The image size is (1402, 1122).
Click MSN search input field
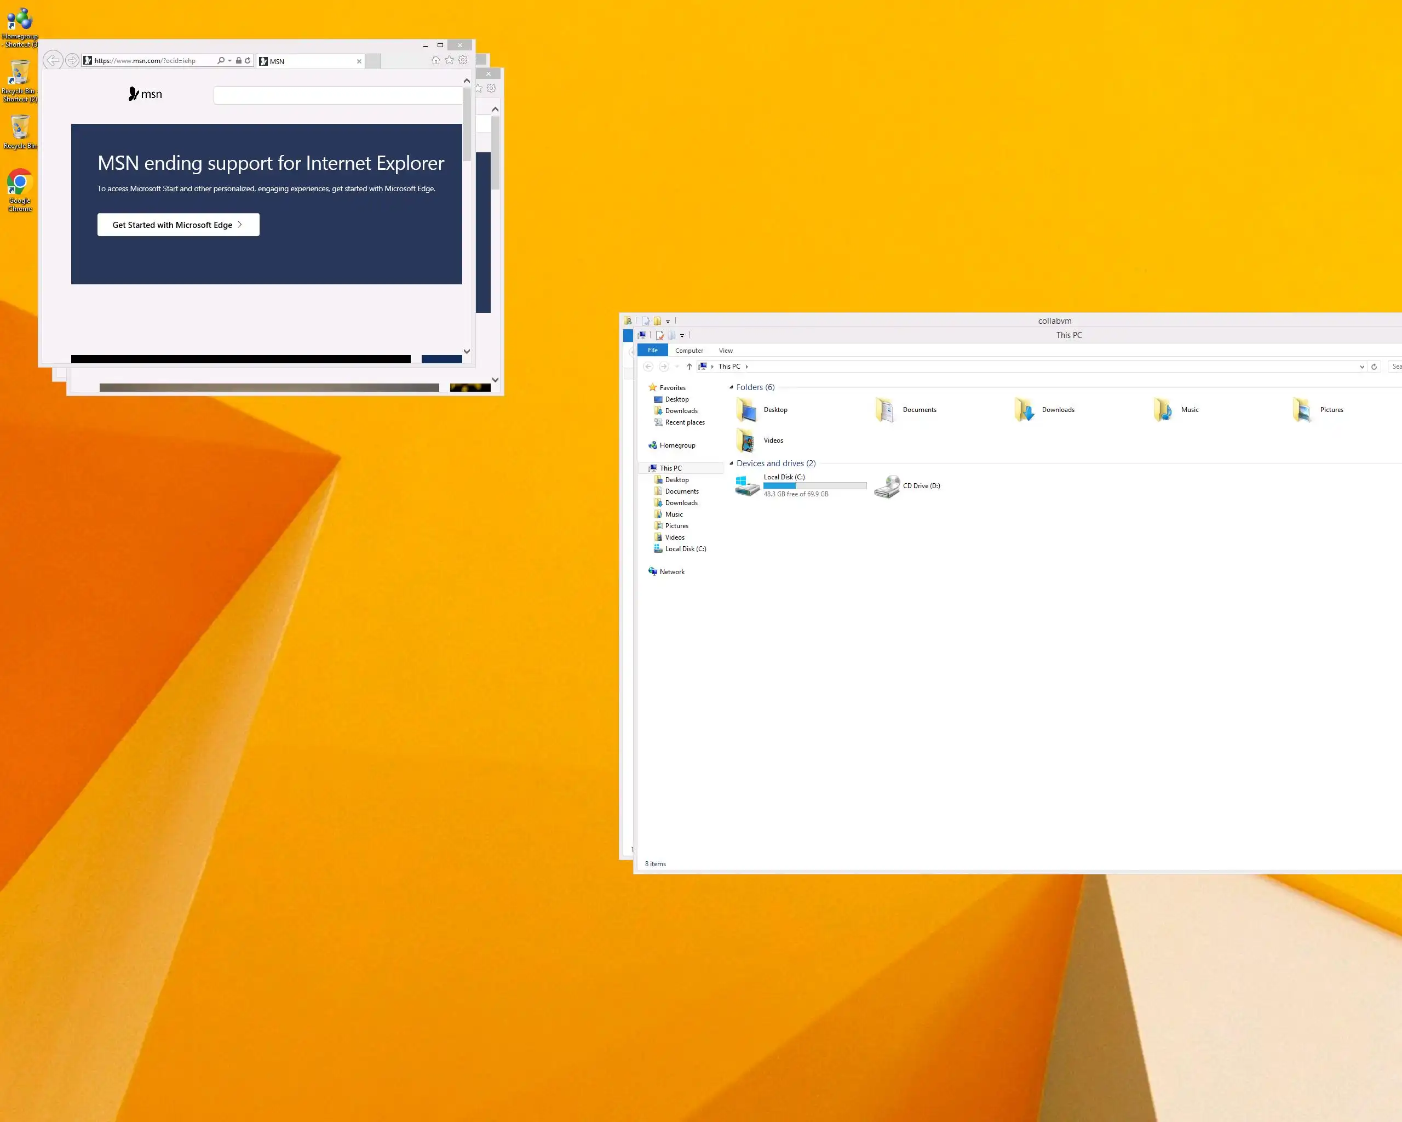pyautogui.click(x=337, y=96)
